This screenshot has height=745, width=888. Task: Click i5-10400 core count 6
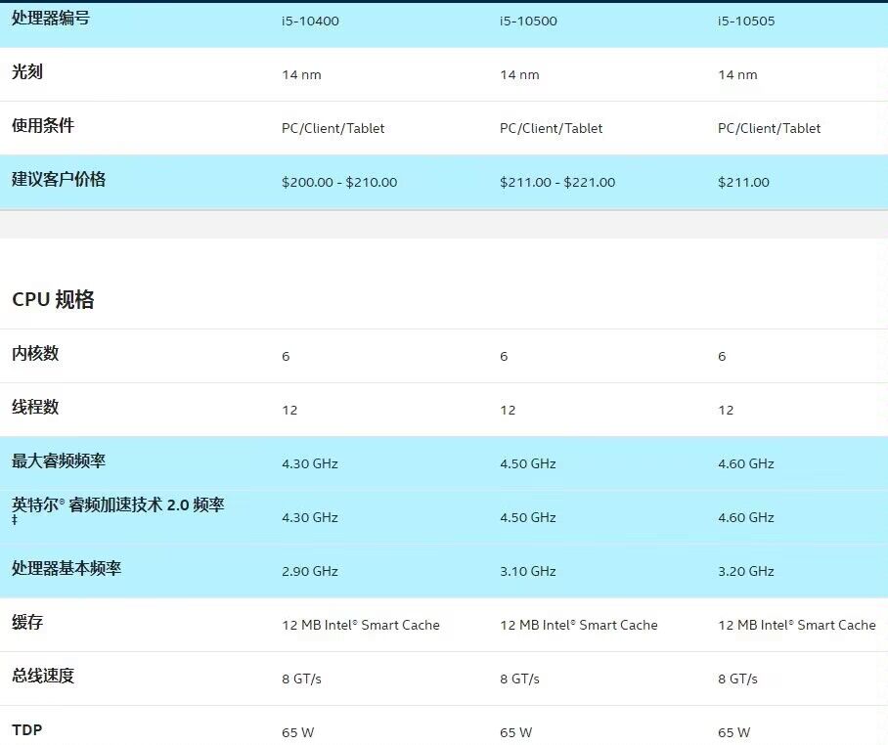click(x=286, y=356)
